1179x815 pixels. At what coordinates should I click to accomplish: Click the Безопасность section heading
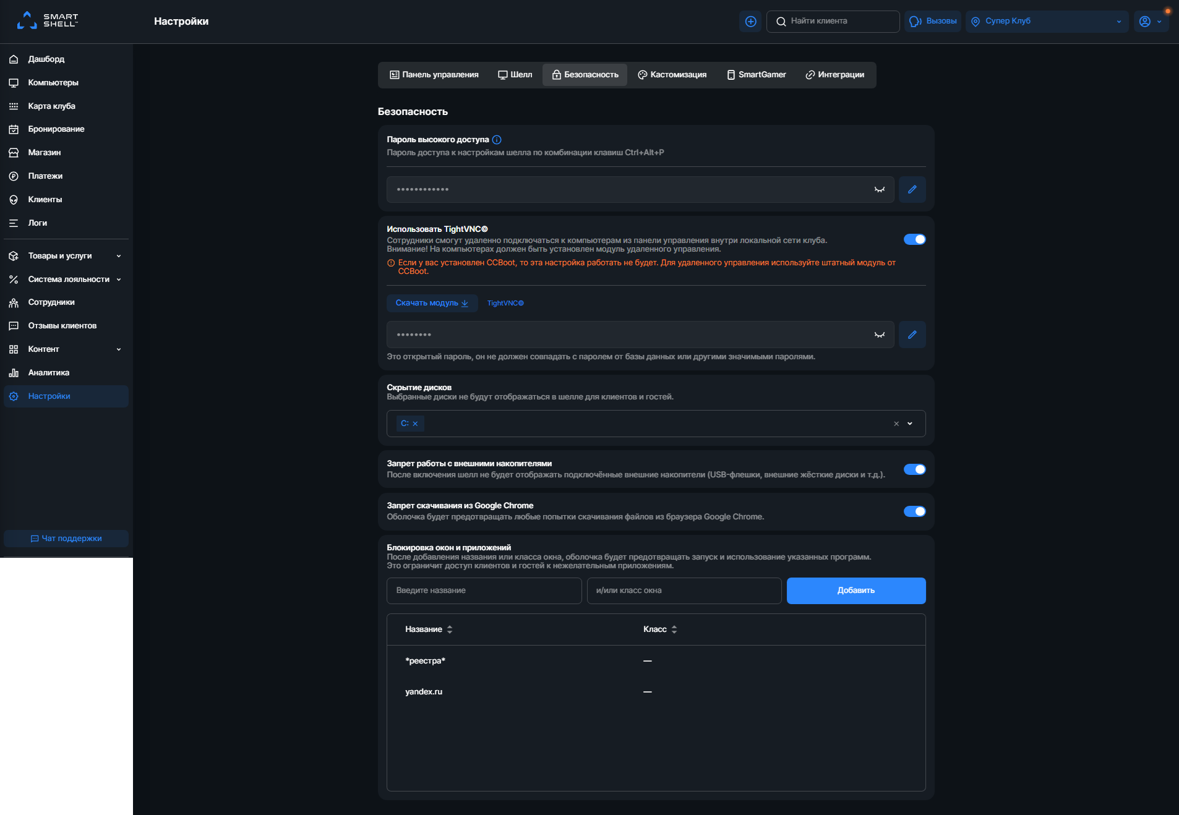pos(413,112)
